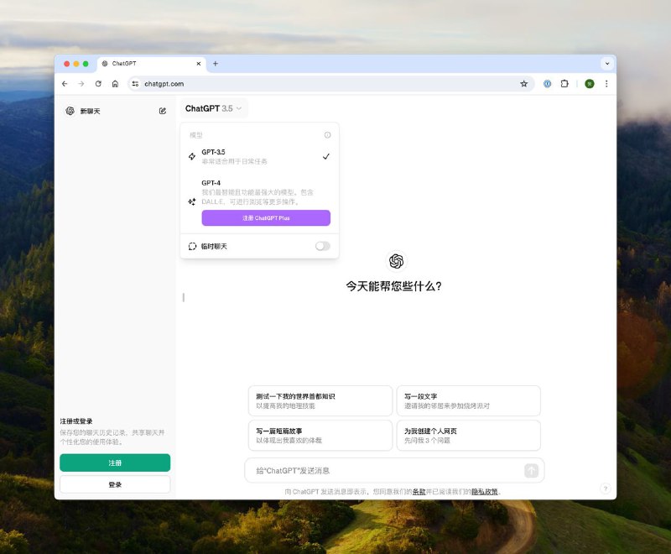Click the model info circle icon

click(x=327, y=135)
